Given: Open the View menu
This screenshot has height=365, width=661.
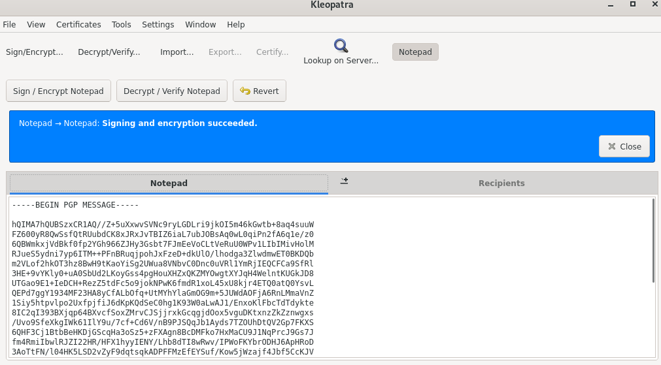Looking at the screenshot, I should tap(36, 24).
